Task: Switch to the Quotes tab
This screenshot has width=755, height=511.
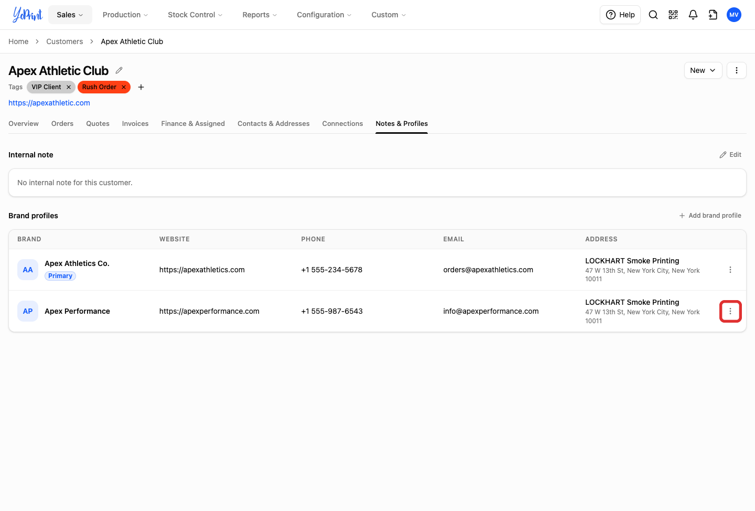Action: click(98, 124)
